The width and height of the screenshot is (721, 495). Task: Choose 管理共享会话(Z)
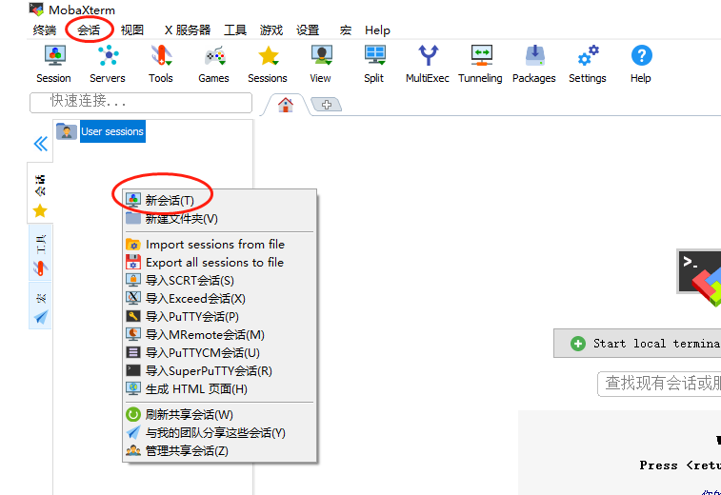tap(220, 451)
